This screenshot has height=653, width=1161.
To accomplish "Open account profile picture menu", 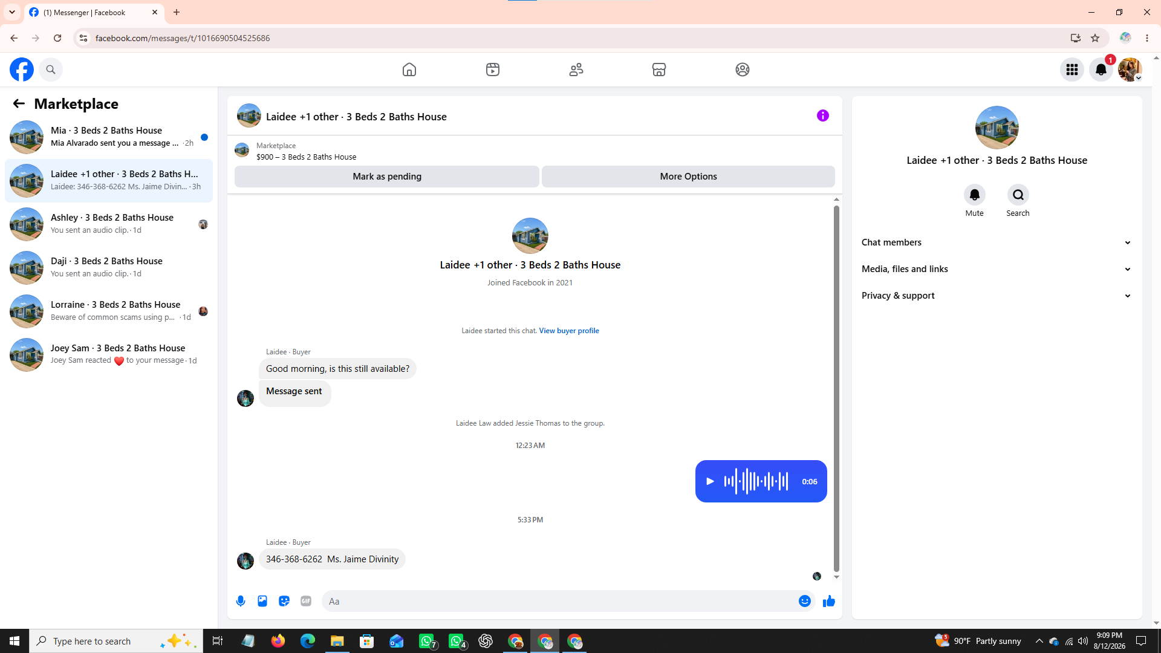I will point(1130,70).
